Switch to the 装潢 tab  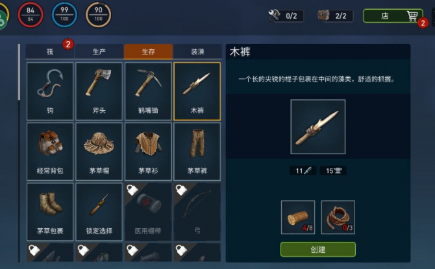click(197, 51)
